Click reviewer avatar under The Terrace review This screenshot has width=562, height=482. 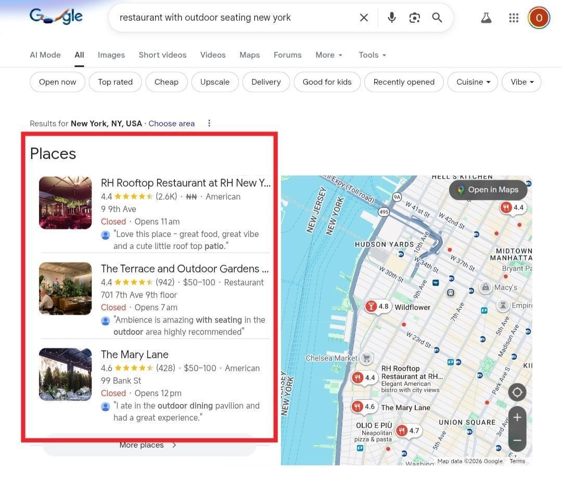(x=105, y=321)
